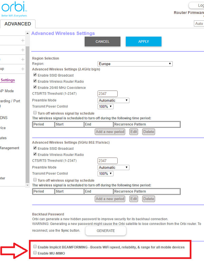This screenshot has width=204, height=261.
Task: Toggle 5GHz Enable SSID Broadcast checkbox
Action: click(35, 148)
